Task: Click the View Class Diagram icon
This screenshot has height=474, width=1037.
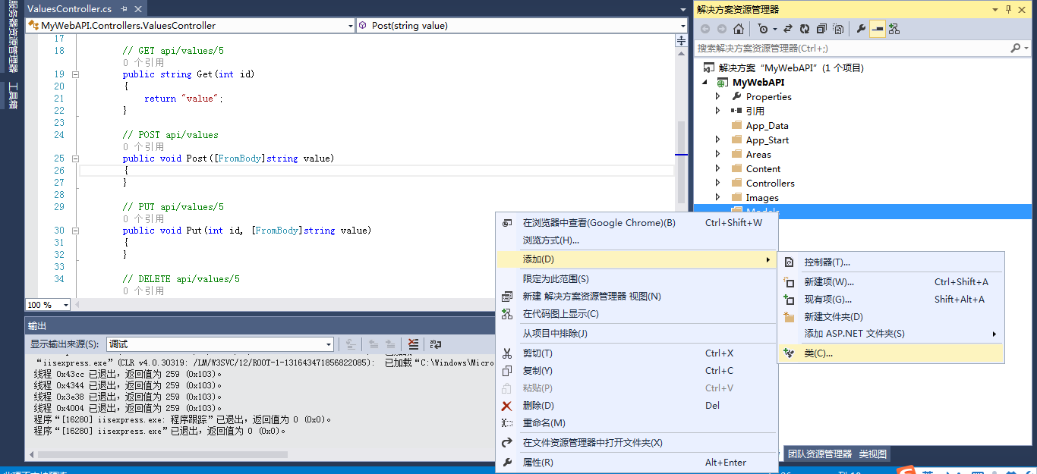Action: point(894,29)
